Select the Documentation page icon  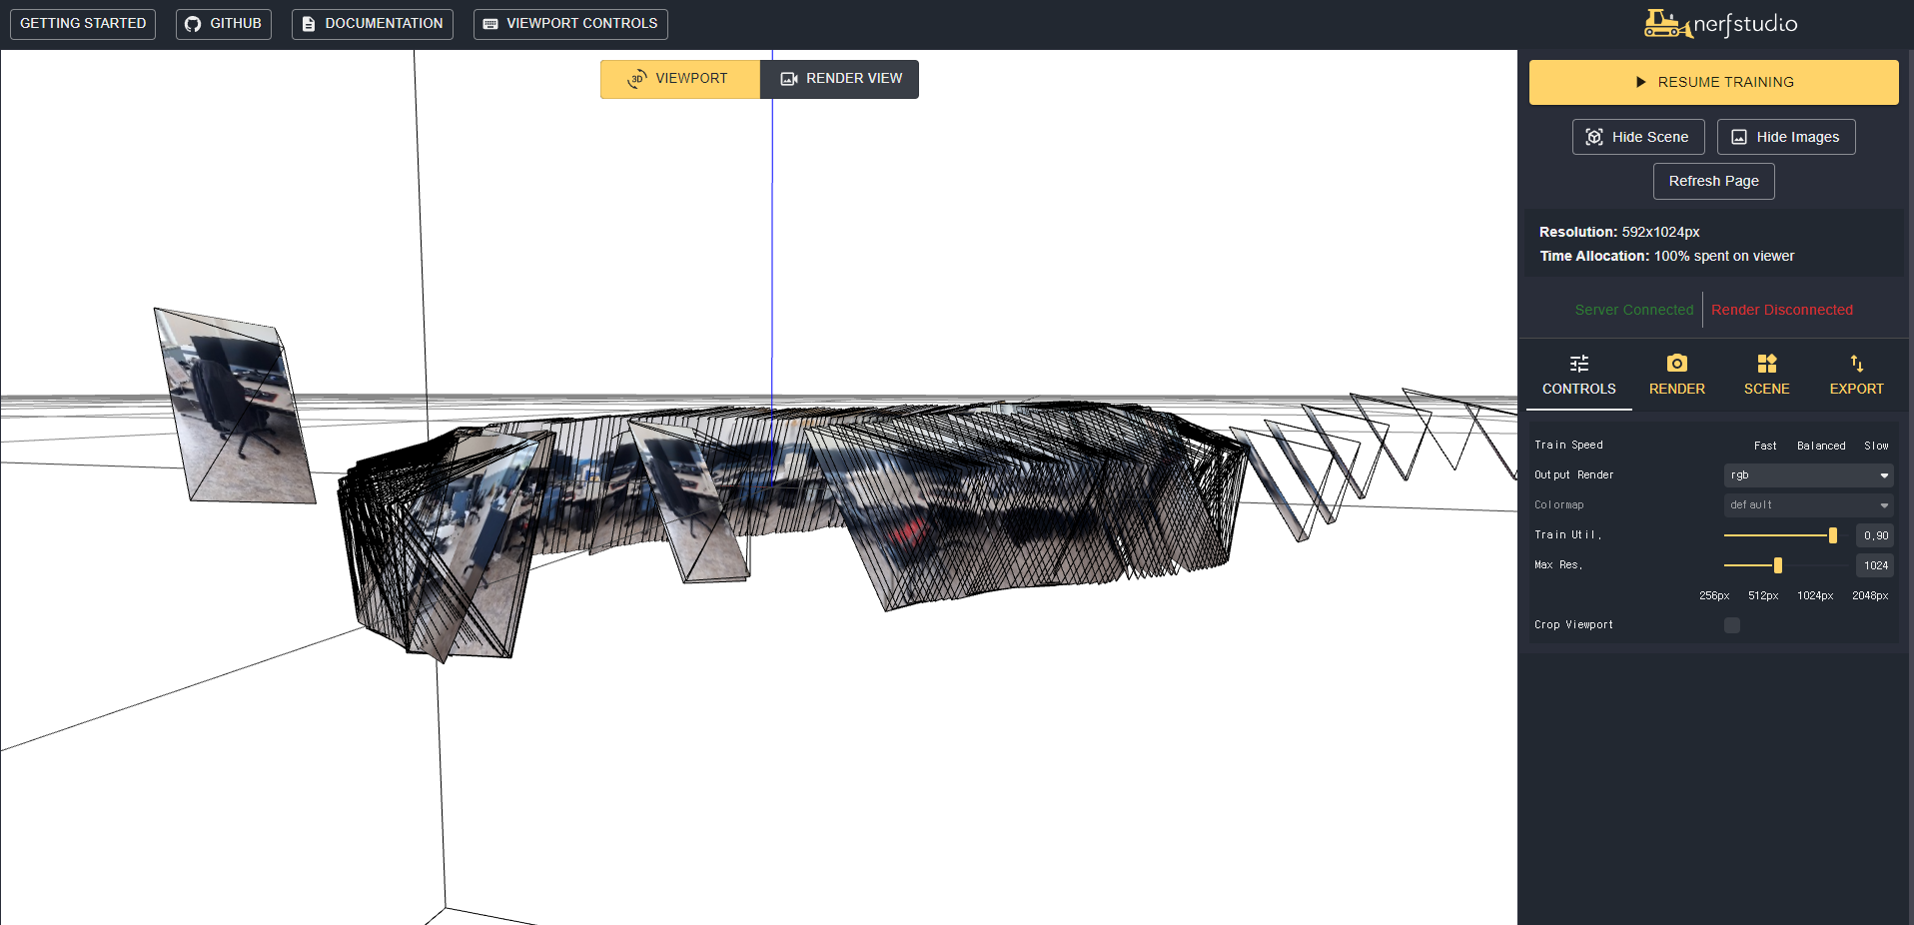coord(308,24)
